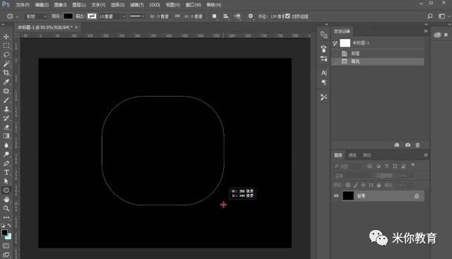Image resolution: width=452 pixels, height=259 pixels.
Task: Open the 3D(D) menu
Action: [x=155, y=5]
